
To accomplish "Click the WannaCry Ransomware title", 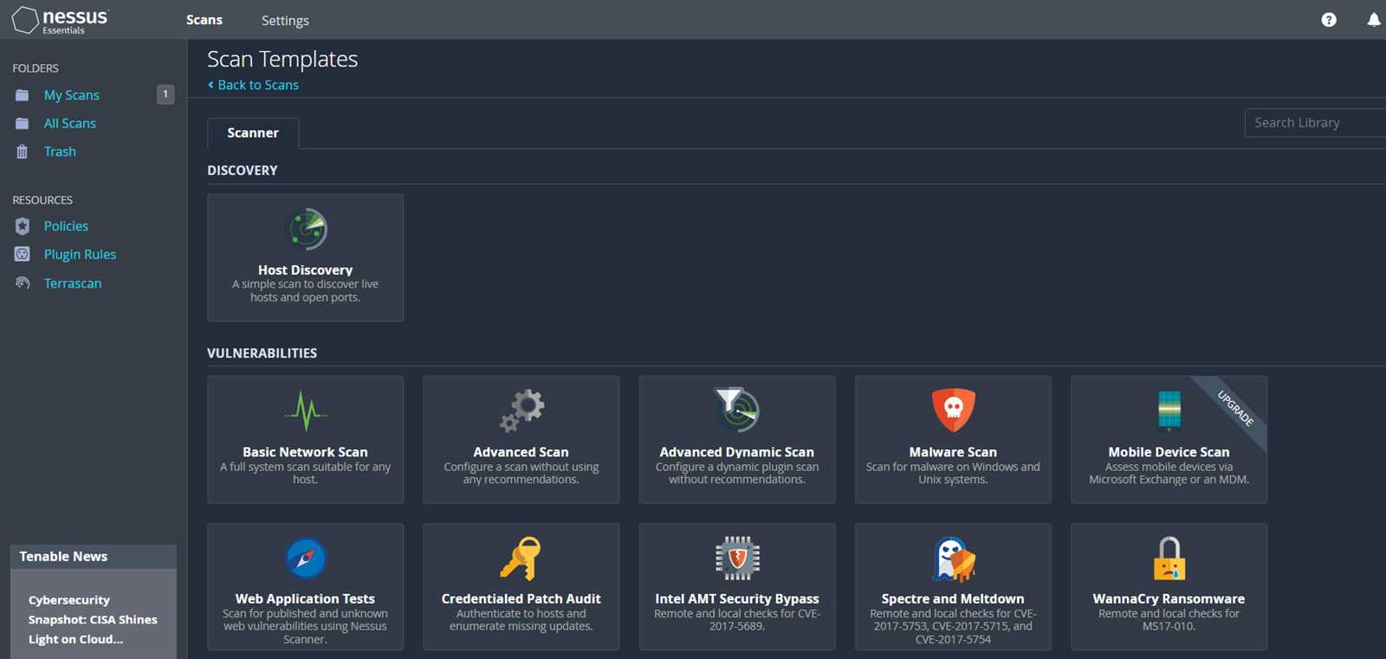I will point(1169,598).
